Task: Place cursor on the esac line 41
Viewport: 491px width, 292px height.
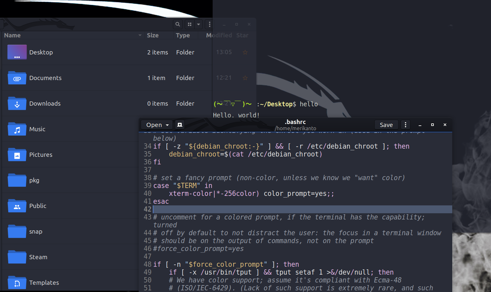Action: click(161, 201)
